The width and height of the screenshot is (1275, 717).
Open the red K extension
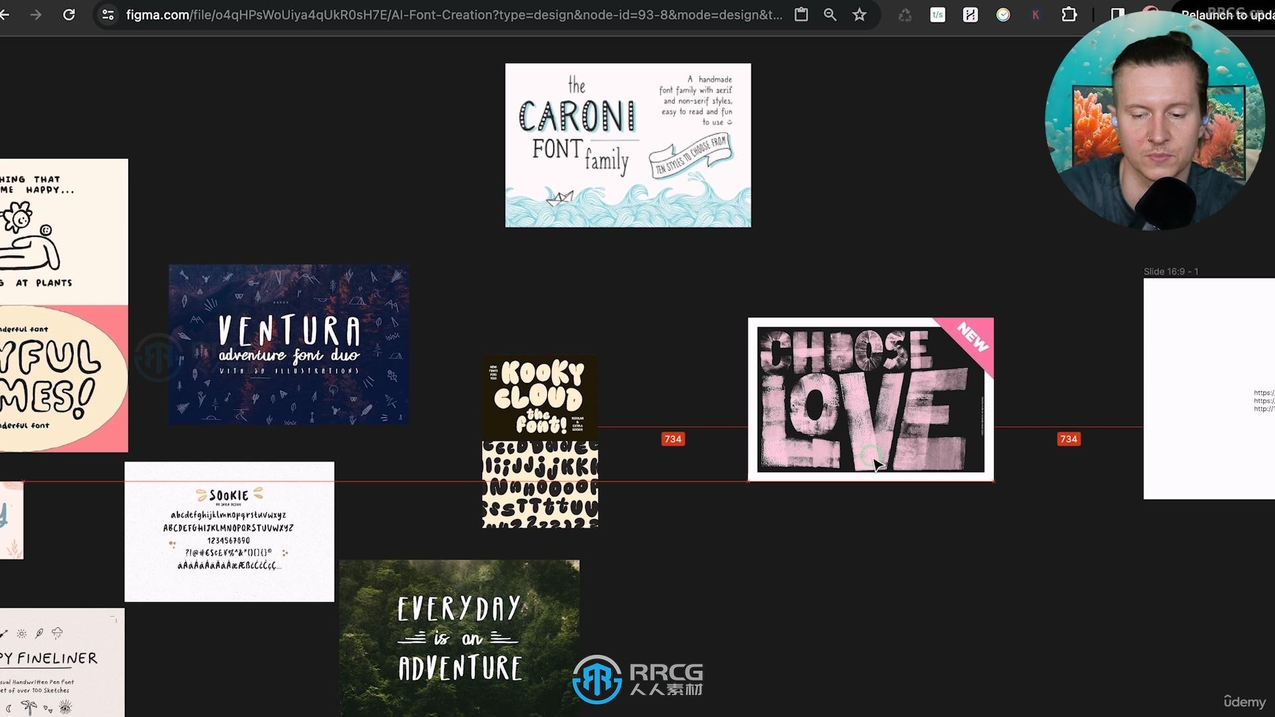click(x=1035, y=15)
